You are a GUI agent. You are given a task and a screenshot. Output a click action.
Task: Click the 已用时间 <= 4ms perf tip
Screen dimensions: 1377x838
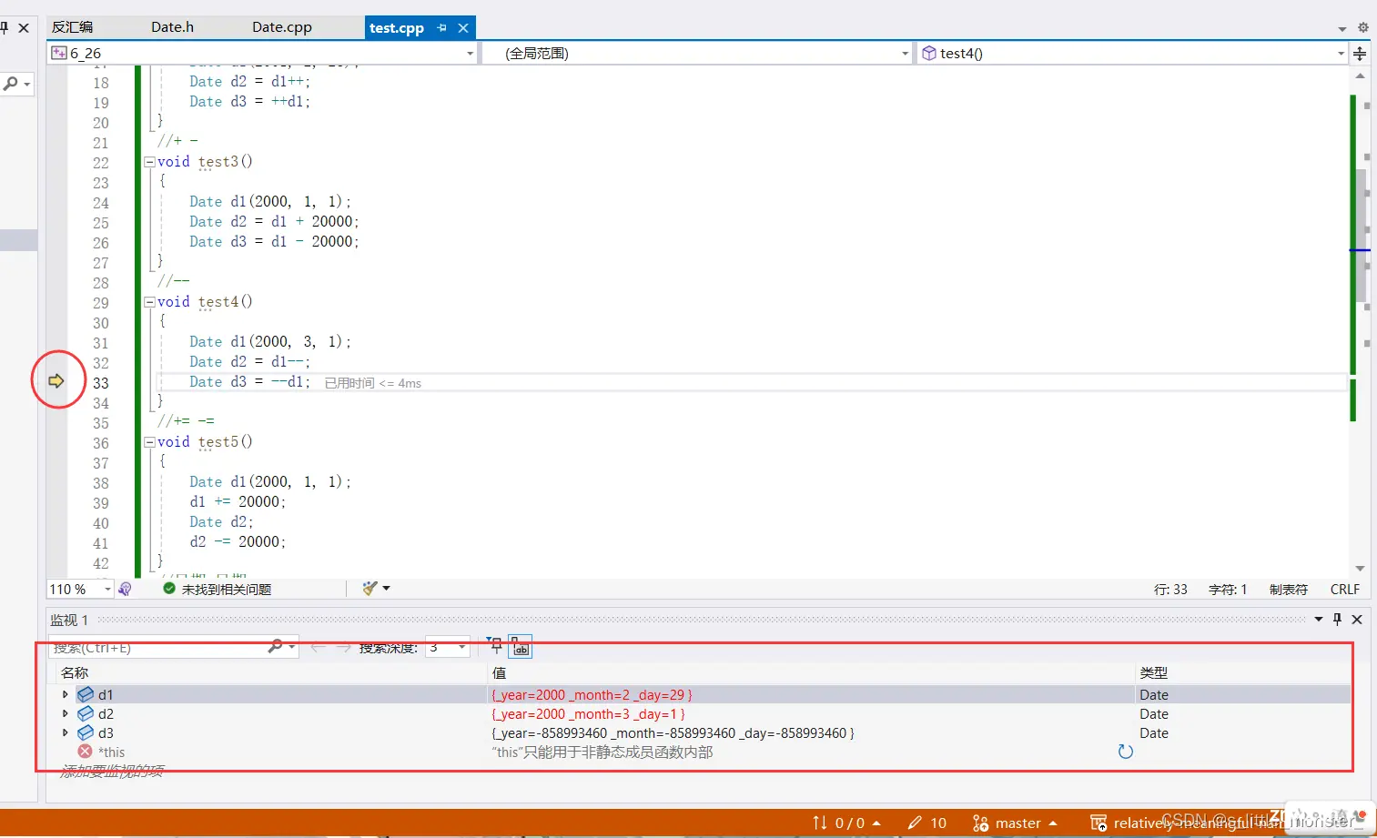click(373, 383)
